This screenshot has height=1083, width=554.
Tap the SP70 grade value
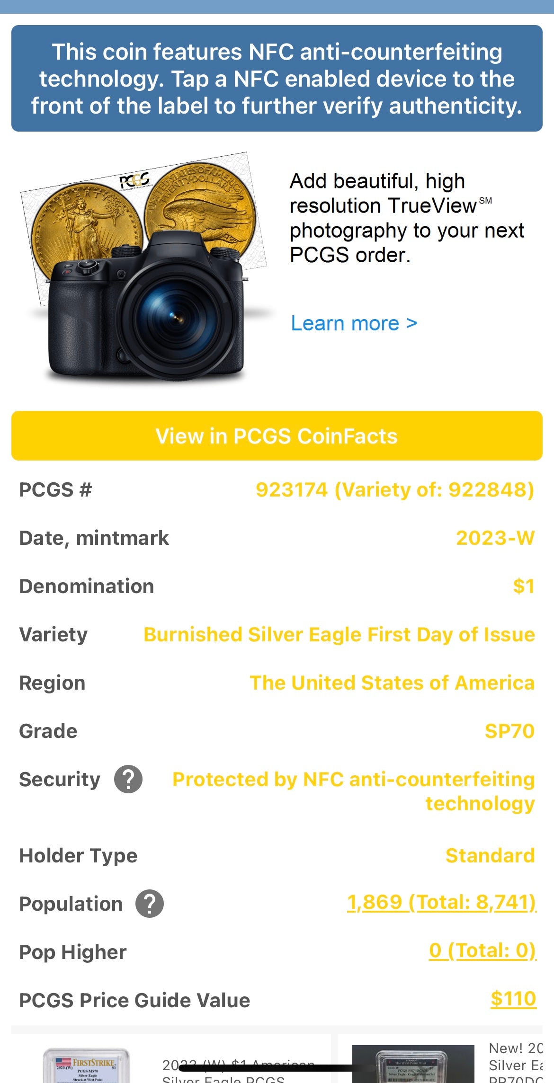coord(509,731)
